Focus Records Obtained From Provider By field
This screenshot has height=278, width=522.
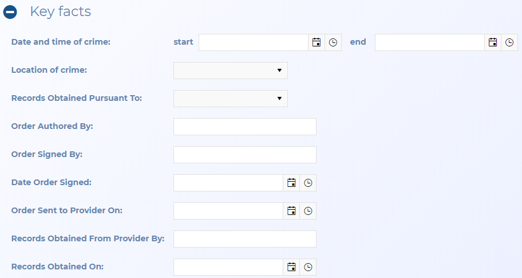click(244, 239)
